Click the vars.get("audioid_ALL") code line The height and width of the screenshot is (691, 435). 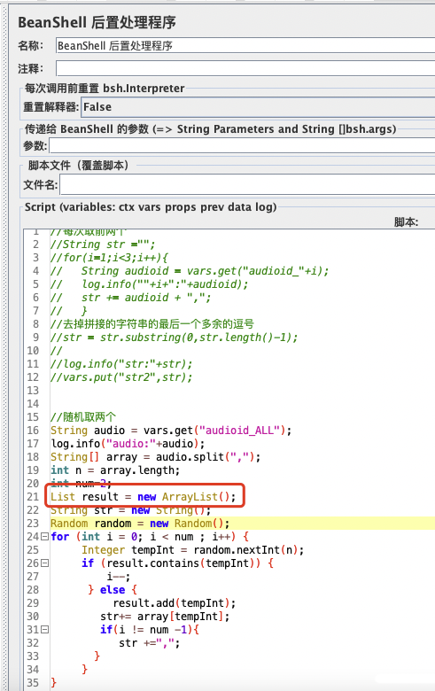(x=171, y=431)
